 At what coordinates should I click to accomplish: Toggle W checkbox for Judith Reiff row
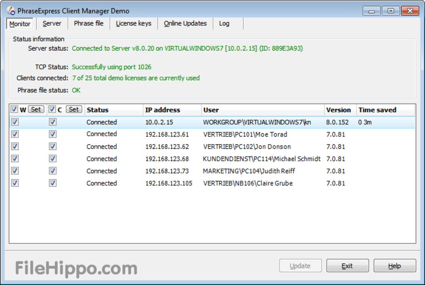(15, 171)
